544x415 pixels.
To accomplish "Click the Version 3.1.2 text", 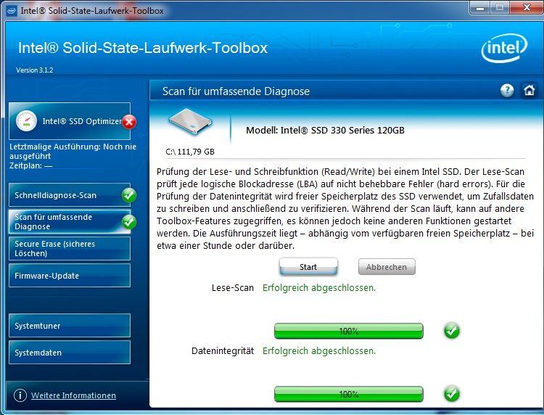I will pyautogui.click(x=34, y=70).
